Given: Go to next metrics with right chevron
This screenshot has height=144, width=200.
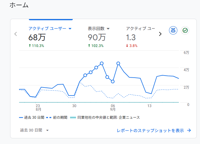Looking at the screenshot, I should (x=160, y=34).
